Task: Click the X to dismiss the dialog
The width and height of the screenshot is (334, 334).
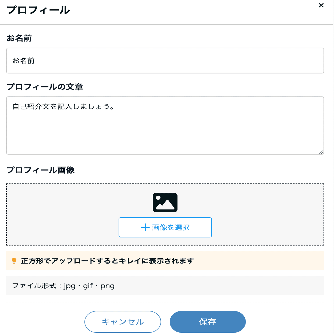Action: coord(321,5)
